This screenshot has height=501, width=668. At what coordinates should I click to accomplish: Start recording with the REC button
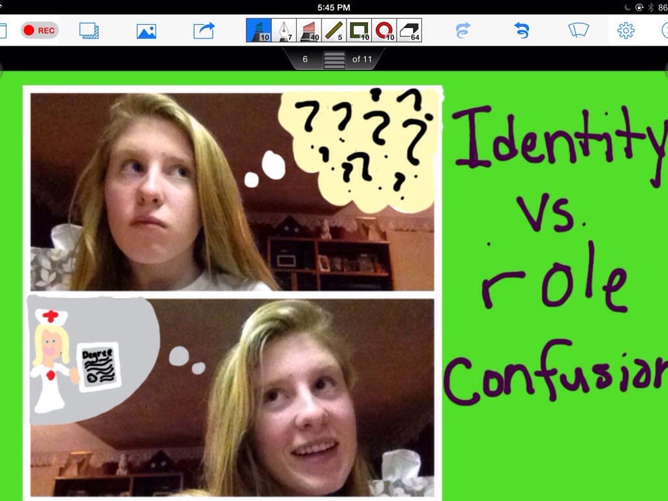40,31
